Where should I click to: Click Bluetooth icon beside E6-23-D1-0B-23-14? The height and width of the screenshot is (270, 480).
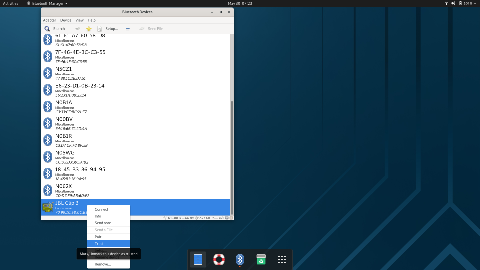tap(47, 90)
